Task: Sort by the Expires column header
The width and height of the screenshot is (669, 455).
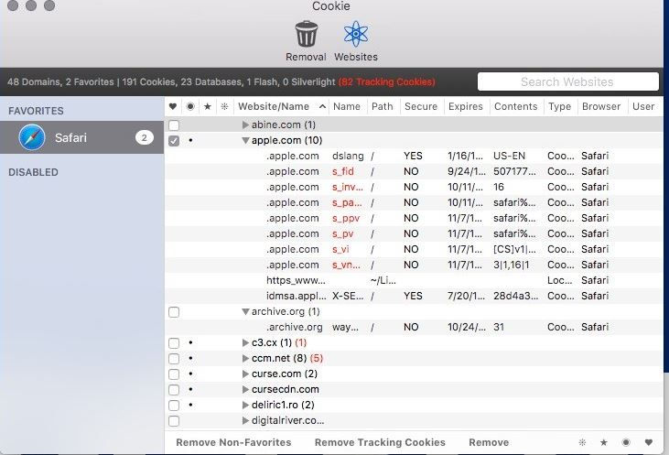Action: pyautogui.click(x=466, y=106)
